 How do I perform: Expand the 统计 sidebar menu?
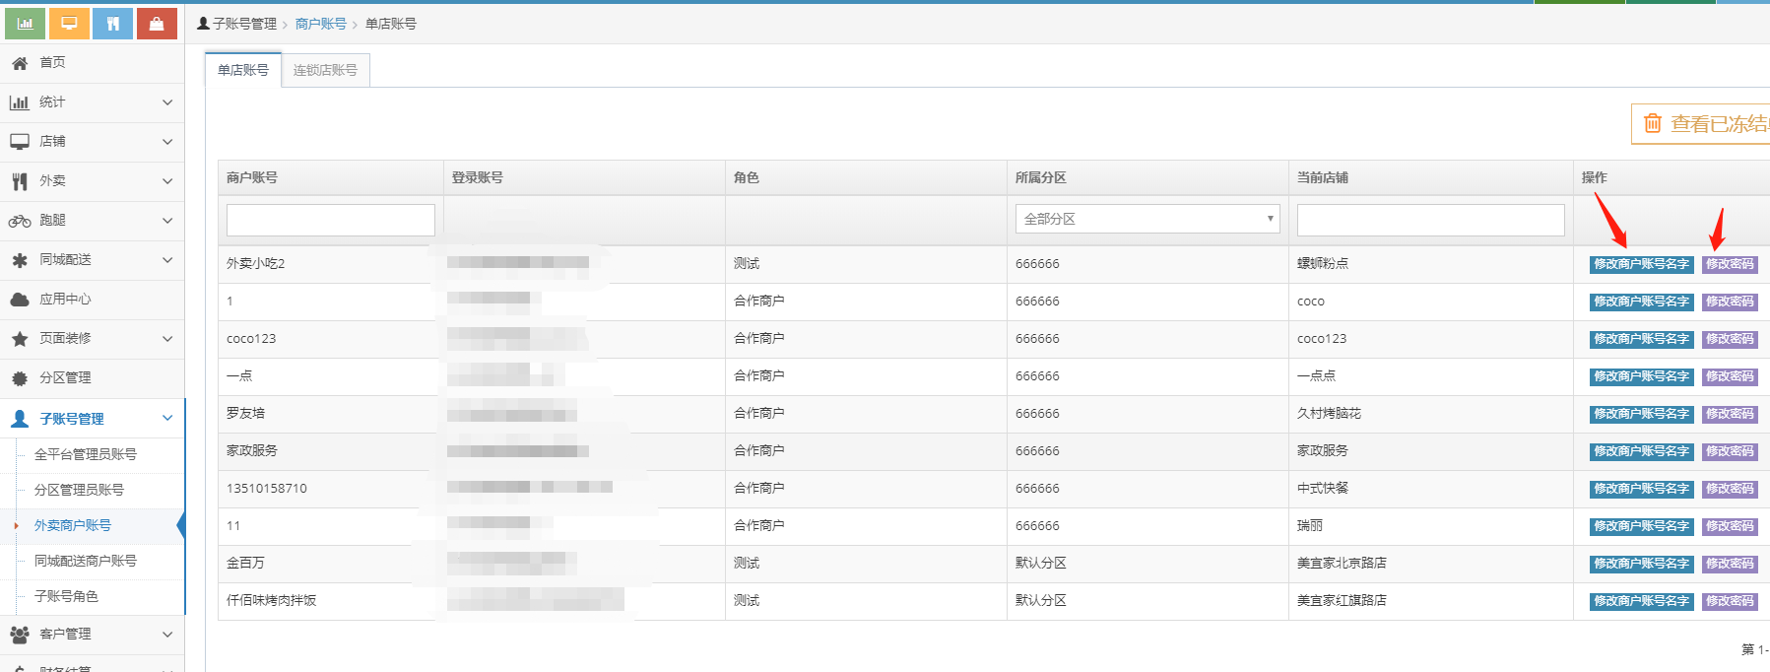click(x=92, y=102)
